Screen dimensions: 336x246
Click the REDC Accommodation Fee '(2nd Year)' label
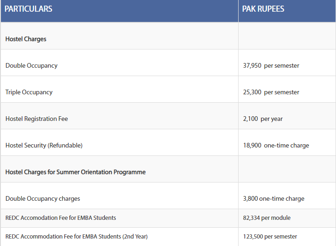click(x=76, y=237)
